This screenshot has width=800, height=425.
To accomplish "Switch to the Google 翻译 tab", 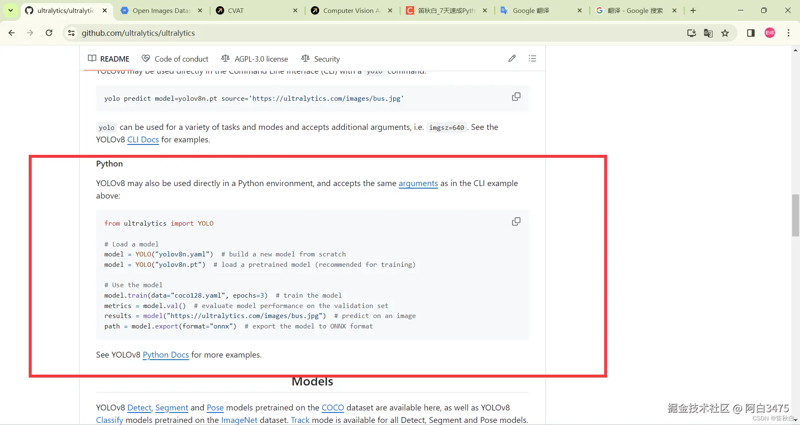I will pos(541,11).
